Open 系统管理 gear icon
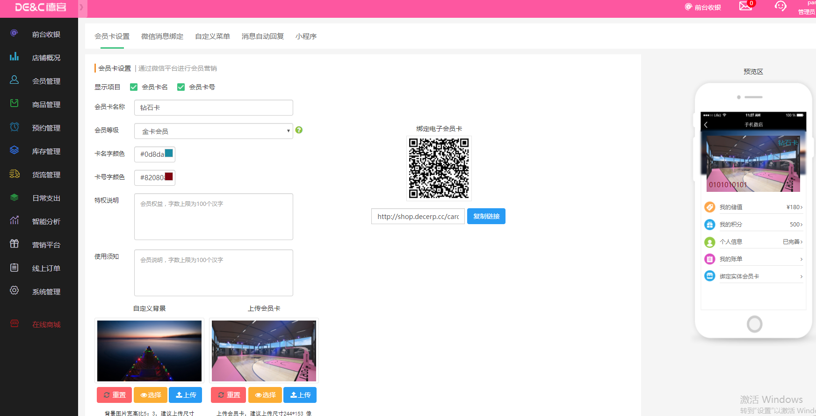 tap(14, 291)
